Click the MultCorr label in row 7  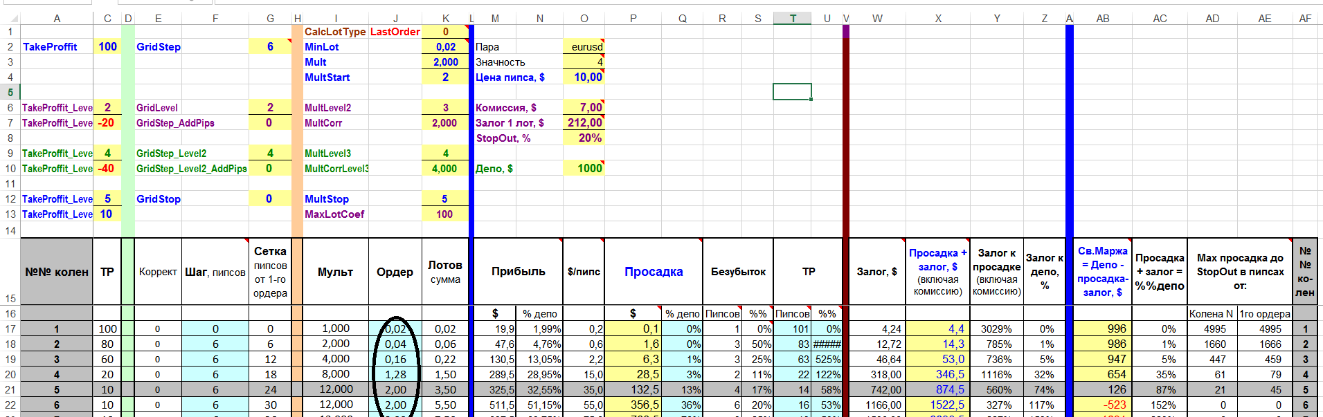pyautogui.click(x=323, y=123)
